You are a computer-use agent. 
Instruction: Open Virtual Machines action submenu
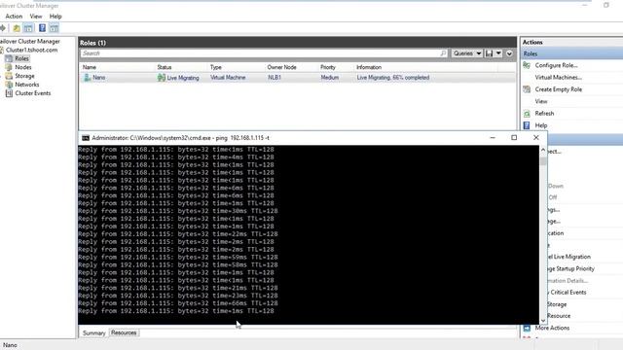558,78
